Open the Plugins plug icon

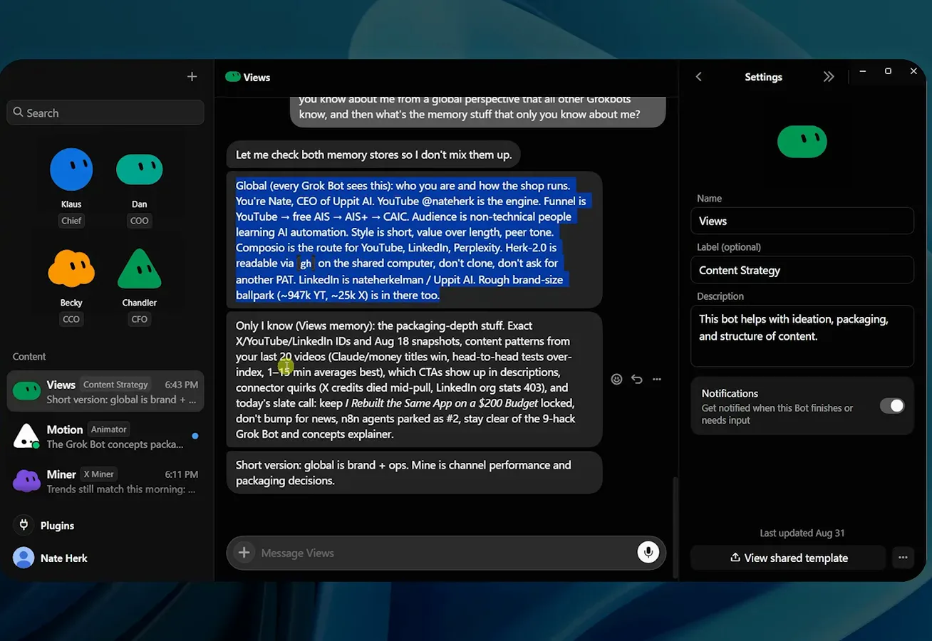[24, 525]
